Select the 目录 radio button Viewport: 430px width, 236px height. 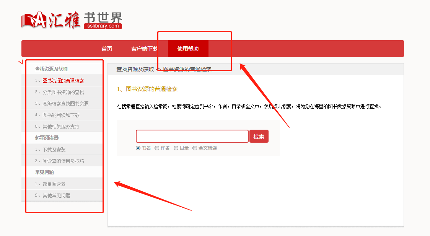point(176,148)
